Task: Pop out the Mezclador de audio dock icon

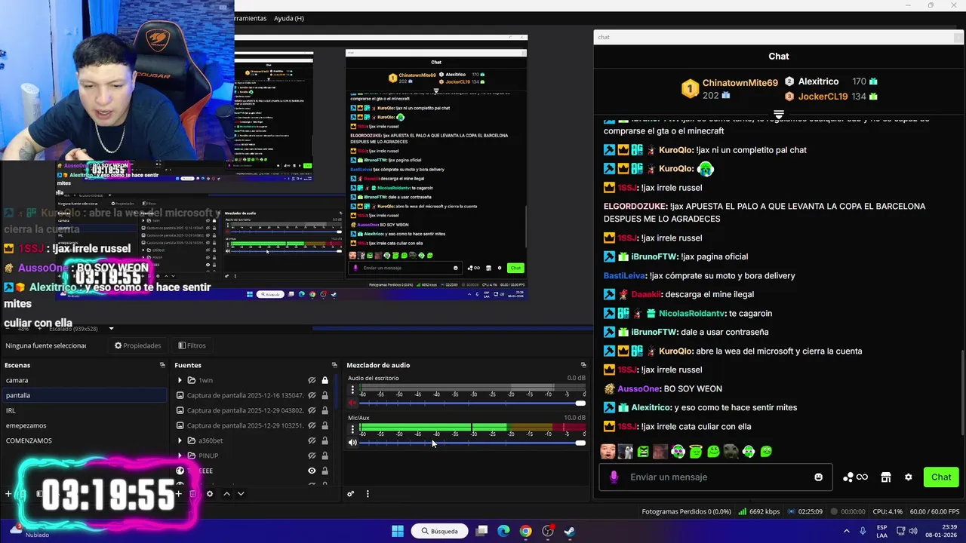Action: point(583,365)
